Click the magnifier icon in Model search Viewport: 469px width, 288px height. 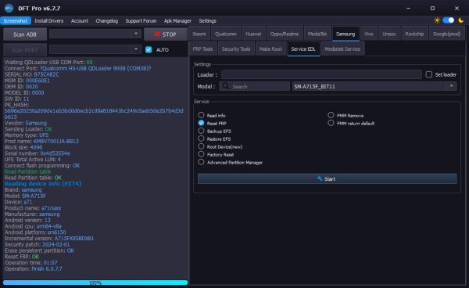click(226, 86)
